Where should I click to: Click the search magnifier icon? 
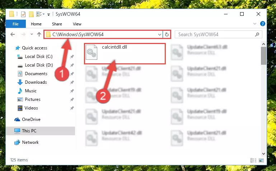(x=257, y=34)
